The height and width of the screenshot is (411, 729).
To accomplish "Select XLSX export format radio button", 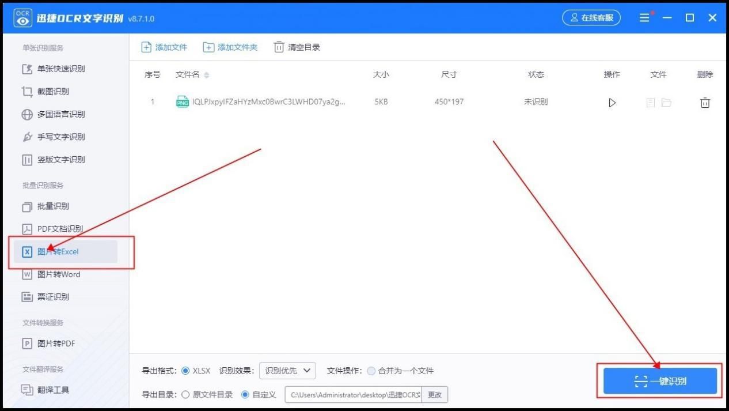I will [185, 371].
